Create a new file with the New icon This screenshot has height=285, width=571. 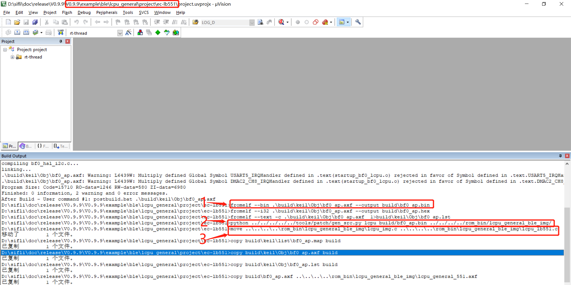coord(8,22)
